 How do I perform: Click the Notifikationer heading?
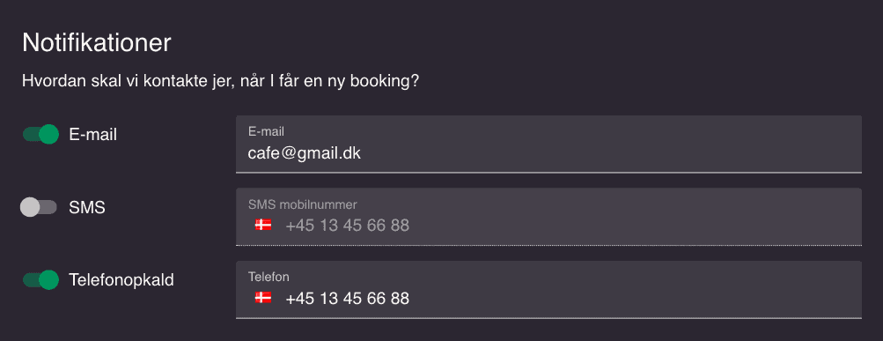tap(96, 43)
